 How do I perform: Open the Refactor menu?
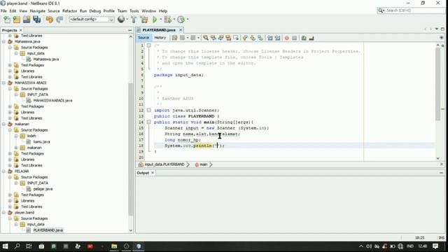point(69,11)
